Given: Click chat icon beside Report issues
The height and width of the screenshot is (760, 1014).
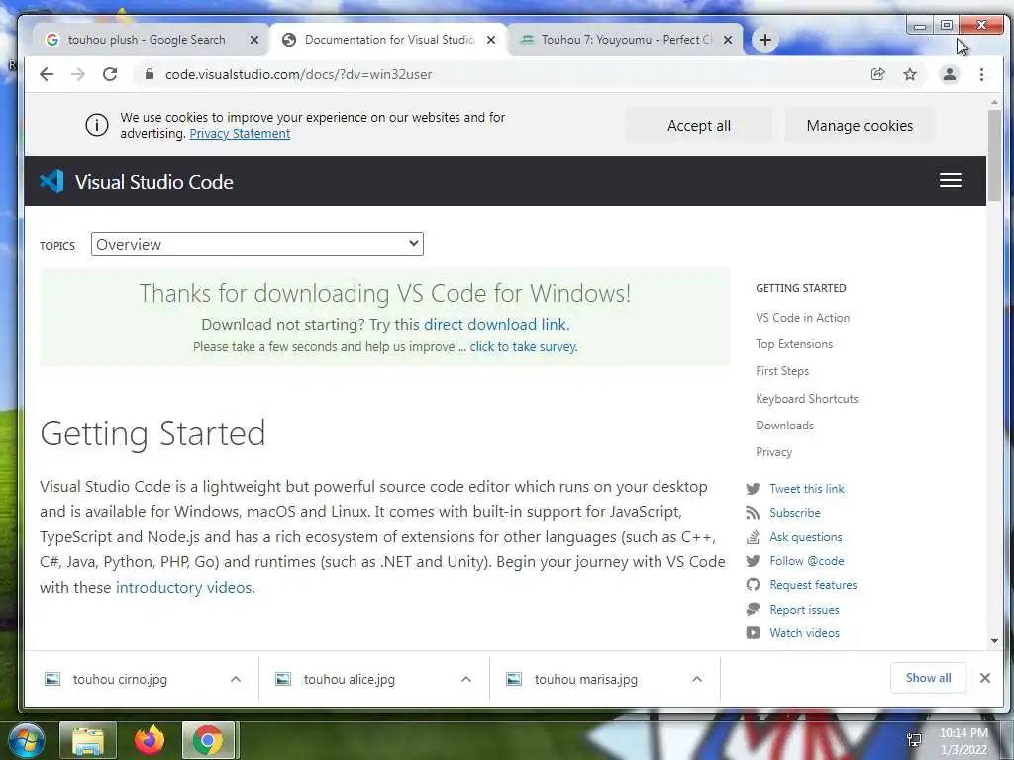Looking at the screenshot, I should coord(753,609).
